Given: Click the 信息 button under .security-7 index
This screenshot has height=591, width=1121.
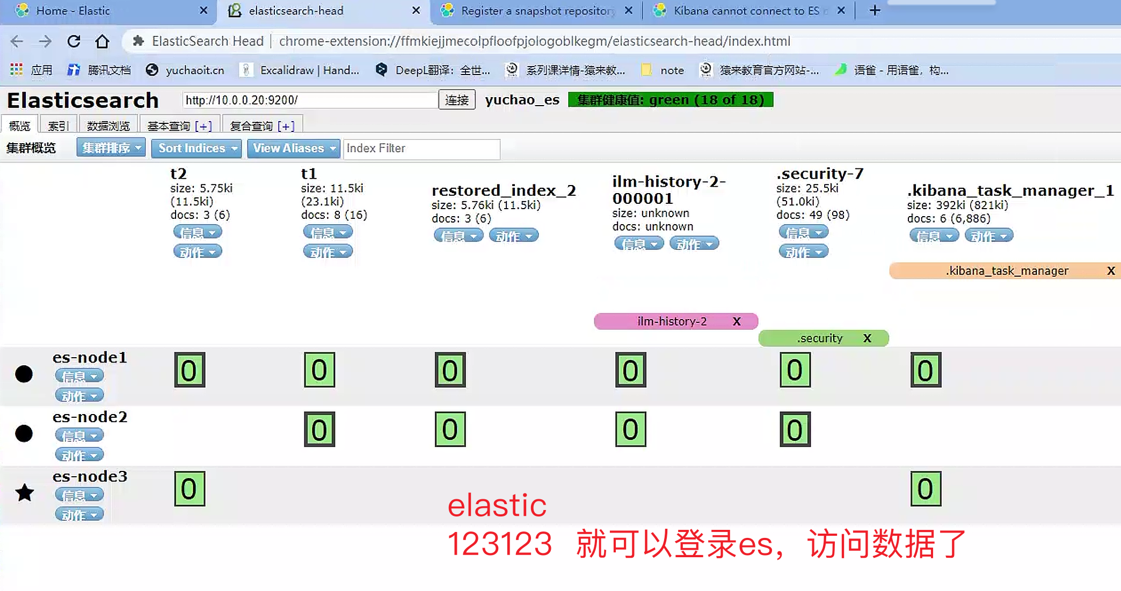Looking at the screenshot, I should [803, 232].
